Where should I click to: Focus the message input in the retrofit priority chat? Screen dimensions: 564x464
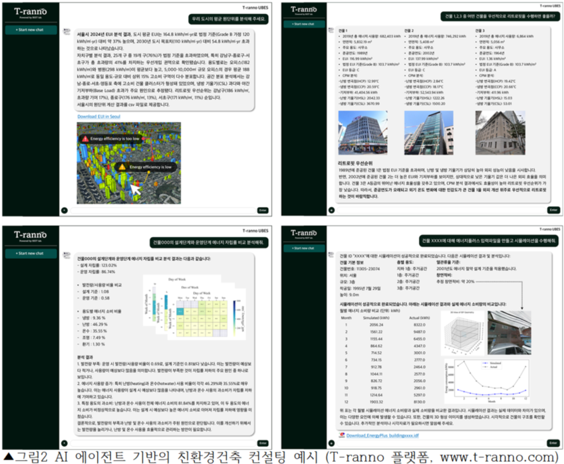442,210
